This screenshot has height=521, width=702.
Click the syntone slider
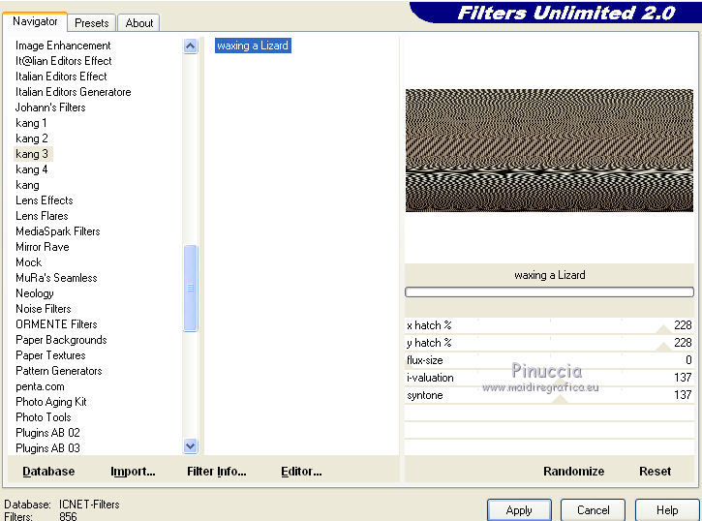pyautogui.click(x=549, y=395)
